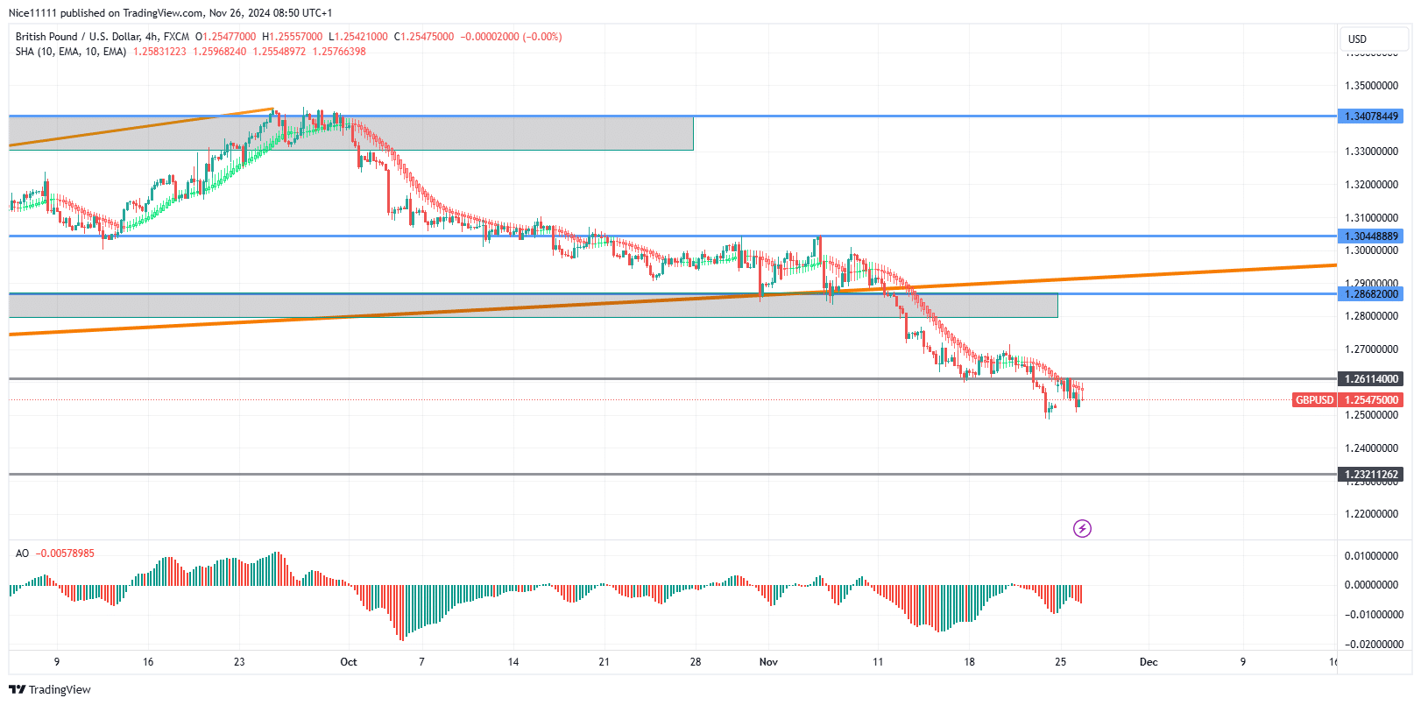The image size is (1421, 705).
Task: Click the 1.32000000 price scale value
Action: click(1371, 185)
